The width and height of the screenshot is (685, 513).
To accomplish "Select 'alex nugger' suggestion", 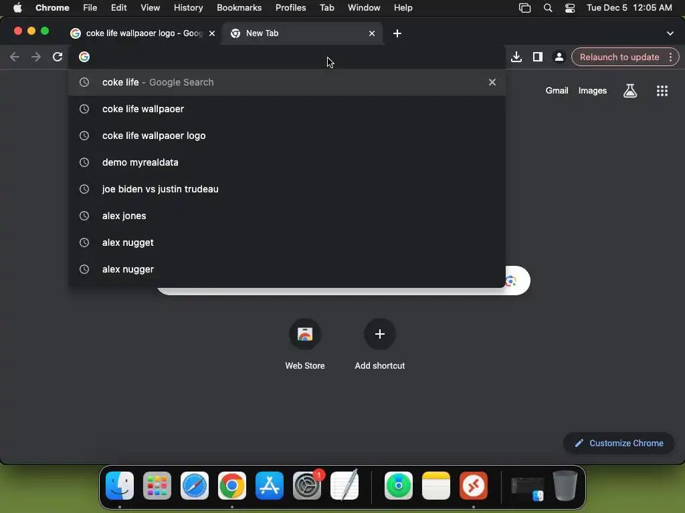I will 287,269.
